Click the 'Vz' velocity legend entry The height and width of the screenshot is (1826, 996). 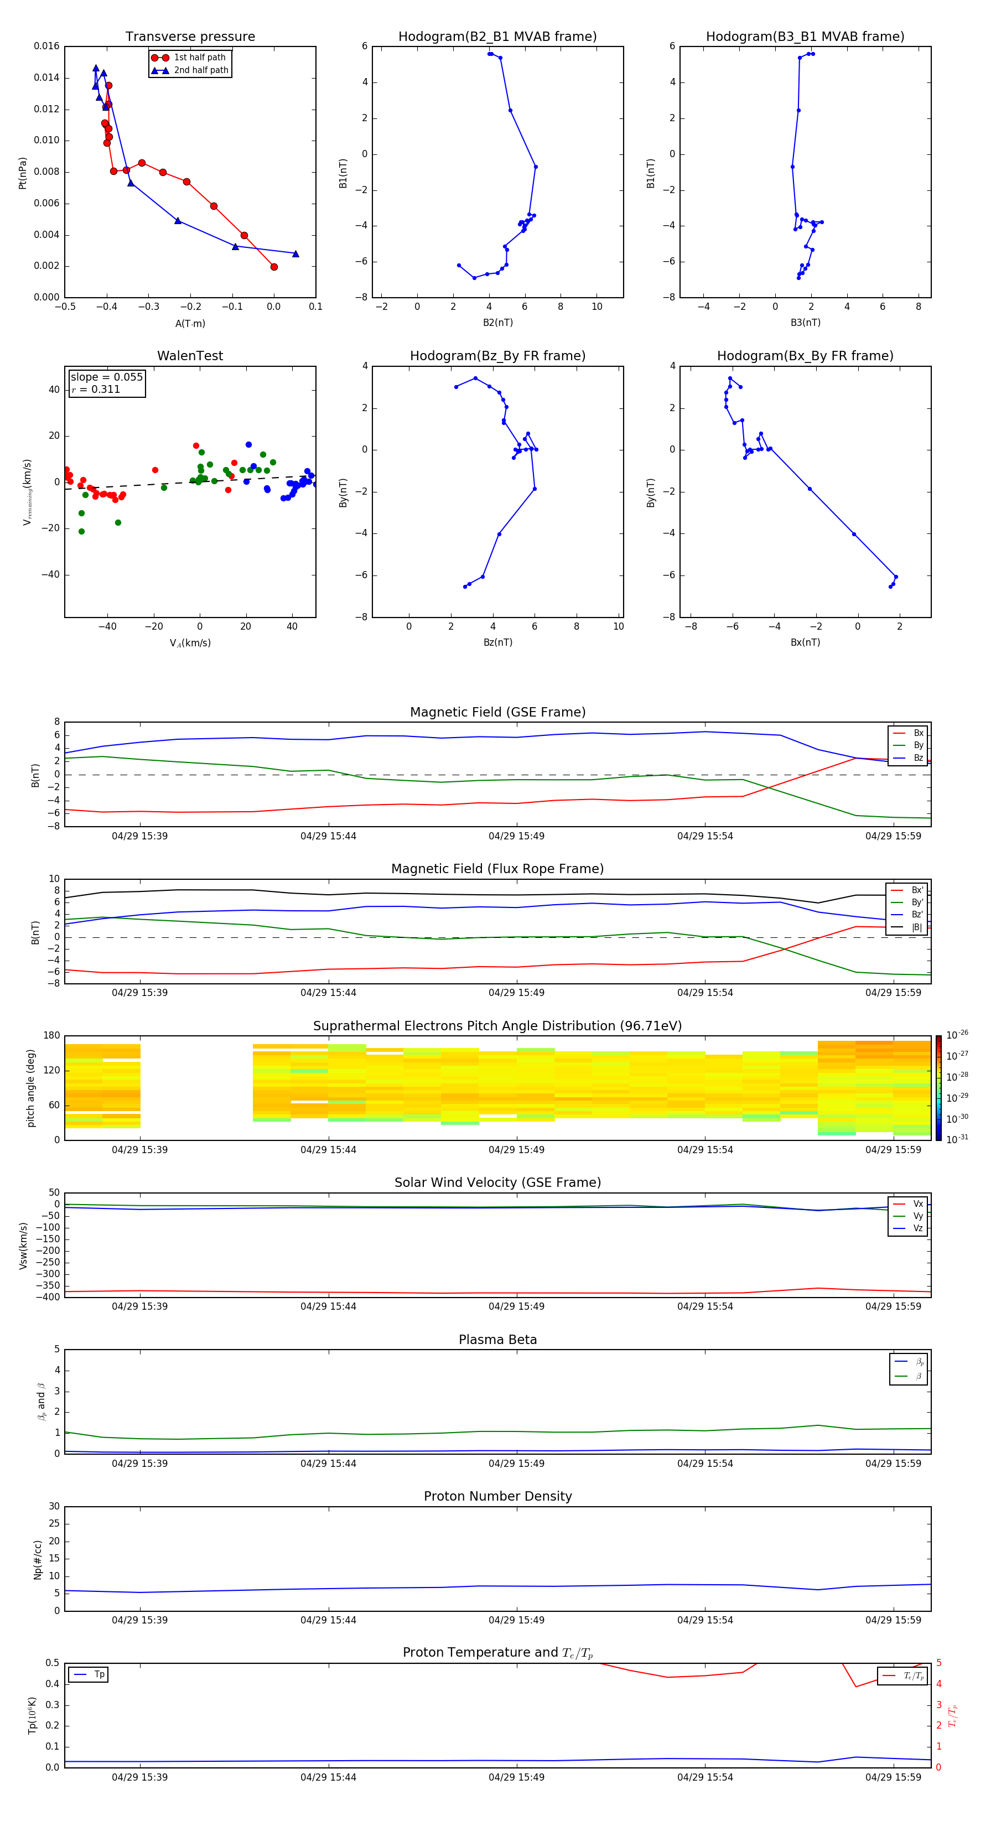(x=908, y=1228)
